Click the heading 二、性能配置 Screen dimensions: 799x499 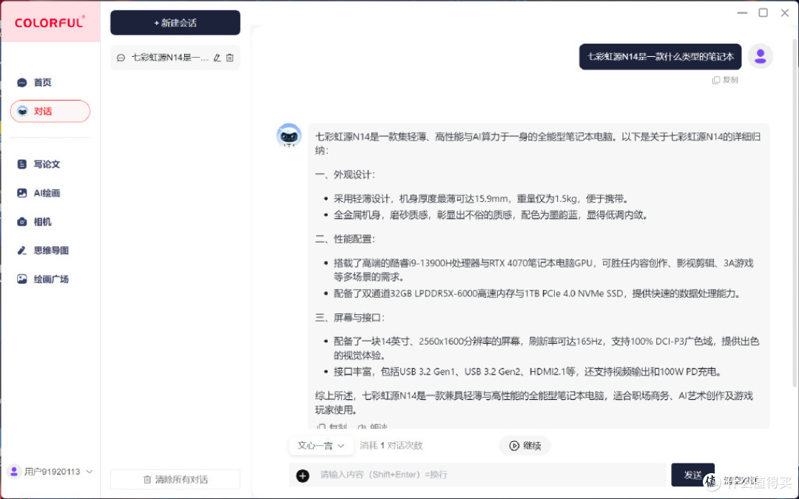345,239
